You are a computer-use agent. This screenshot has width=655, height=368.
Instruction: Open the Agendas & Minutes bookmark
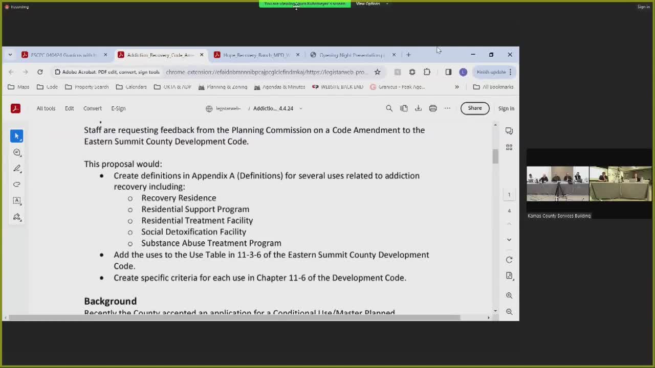coord(279,87)
